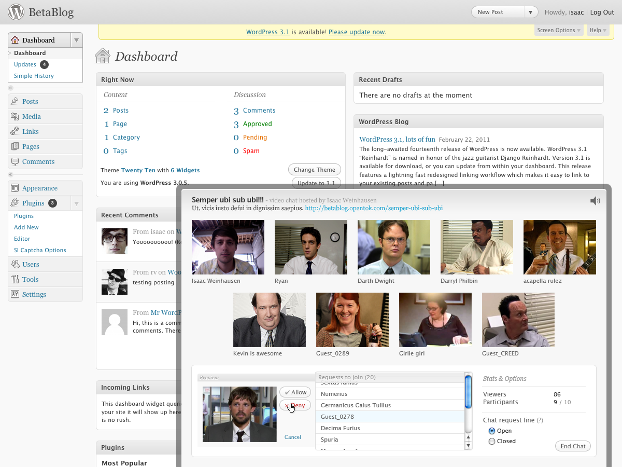Select Germanicus Gaius Tullius request
Screen dimensions: 622x467
coord(390,405)
